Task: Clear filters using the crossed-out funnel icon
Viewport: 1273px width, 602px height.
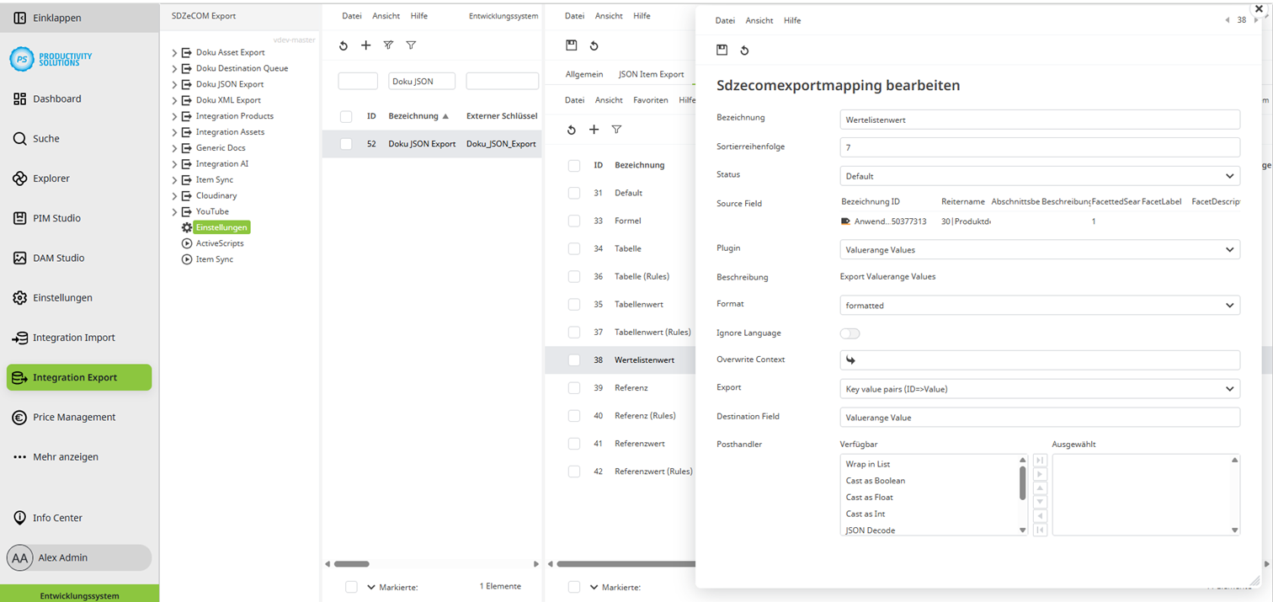Action: click(388, 45)
